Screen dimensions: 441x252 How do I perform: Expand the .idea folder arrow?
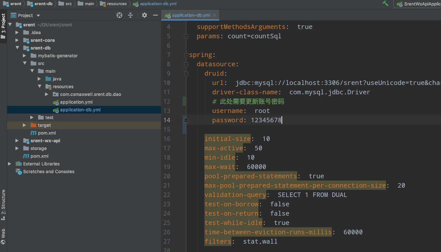click(17, 33)
